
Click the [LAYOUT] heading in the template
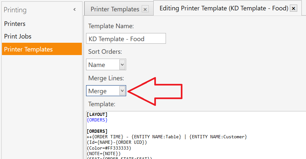click(97, 114)
